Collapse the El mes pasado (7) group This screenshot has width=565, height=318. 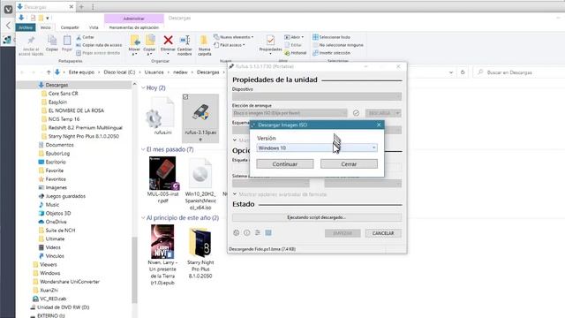143,149
